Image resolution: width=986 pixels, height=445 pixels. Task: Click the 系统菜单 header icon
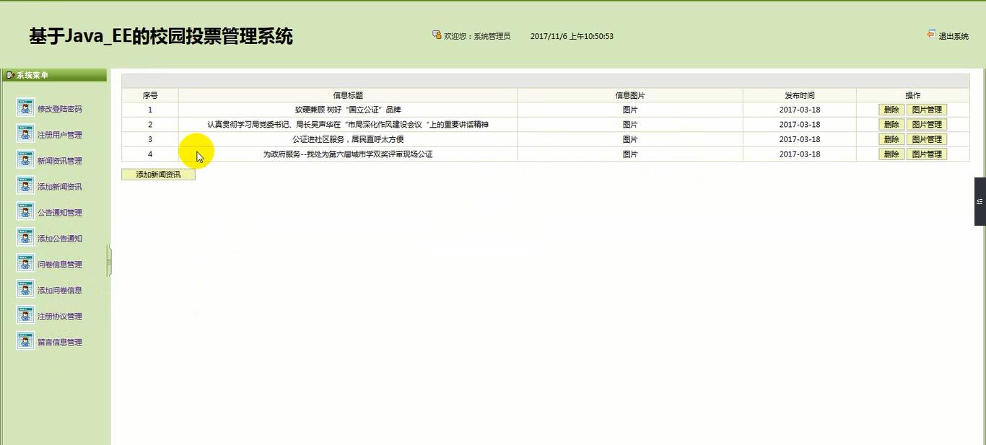[10, 75]
